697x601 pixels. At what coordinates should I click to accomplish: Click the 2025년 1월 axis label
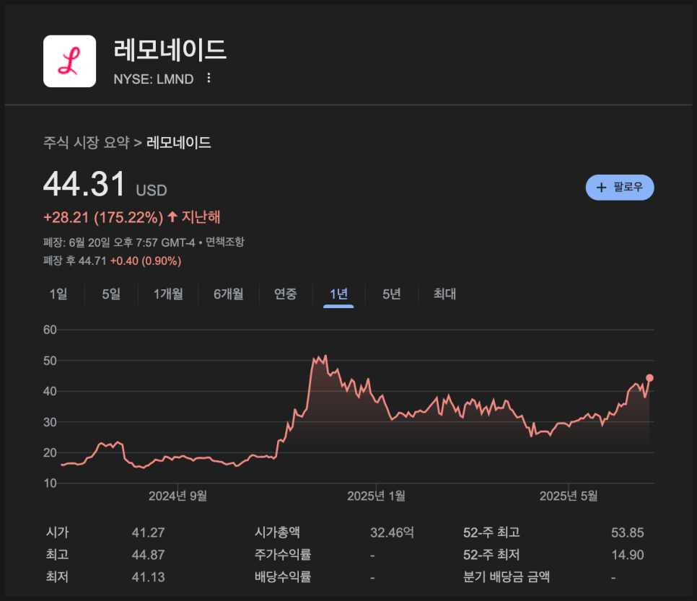376,496
